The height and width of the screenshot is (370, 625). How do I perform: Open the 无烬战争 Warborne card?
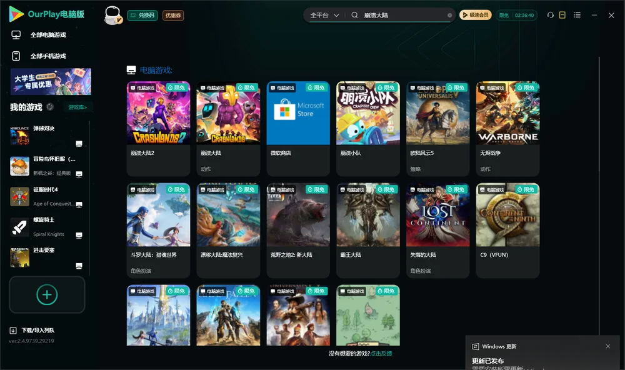507,129
